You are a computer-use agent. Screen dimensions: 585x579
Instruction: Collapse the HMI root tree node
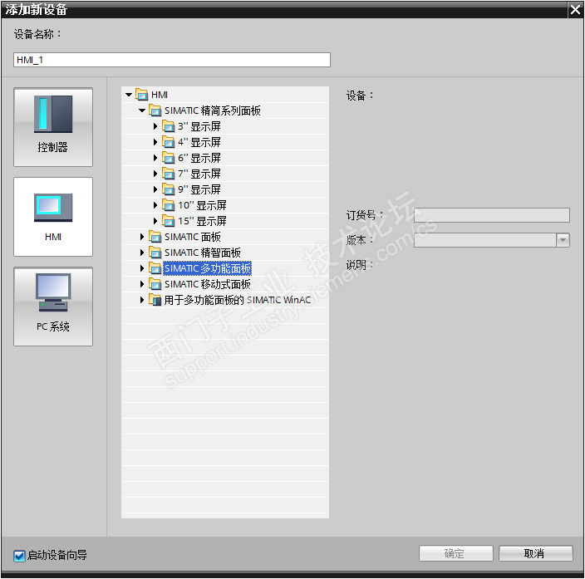tap(129, 95)
